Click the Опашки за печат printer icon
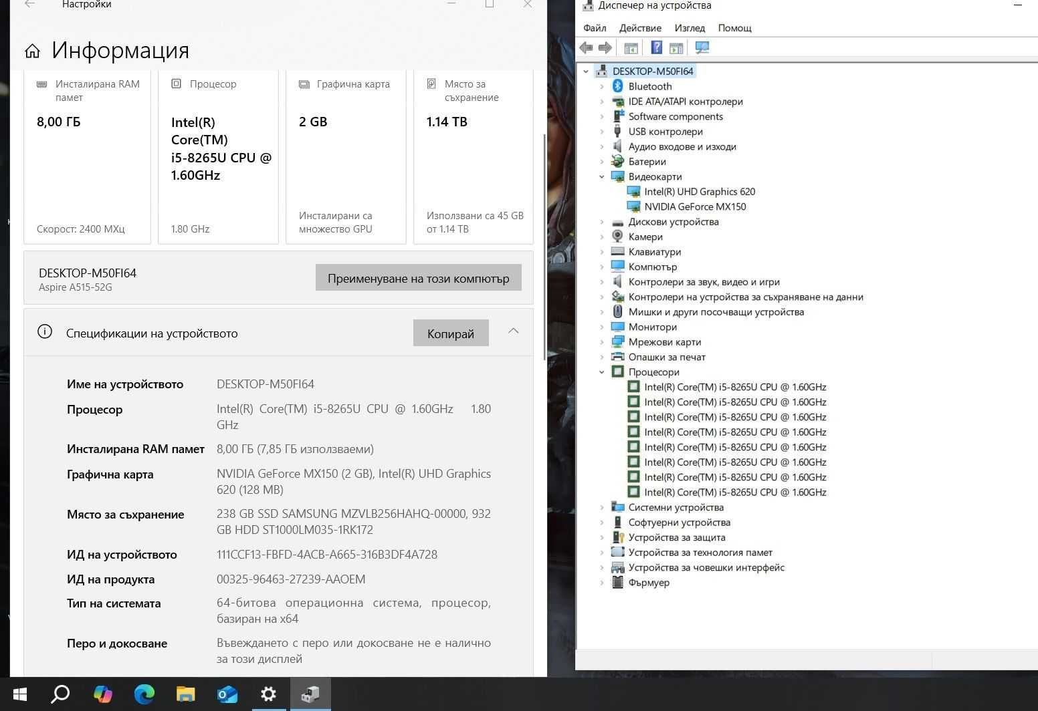Screen dimensions: 1038x711 (618, 357)
